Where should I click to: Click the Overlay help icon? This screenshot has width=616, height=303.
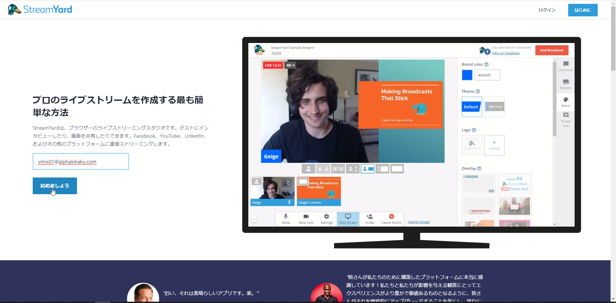coord(479,169)
